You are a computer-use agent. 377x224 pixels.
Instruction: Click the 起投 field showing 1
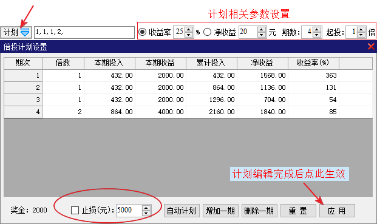352,32
